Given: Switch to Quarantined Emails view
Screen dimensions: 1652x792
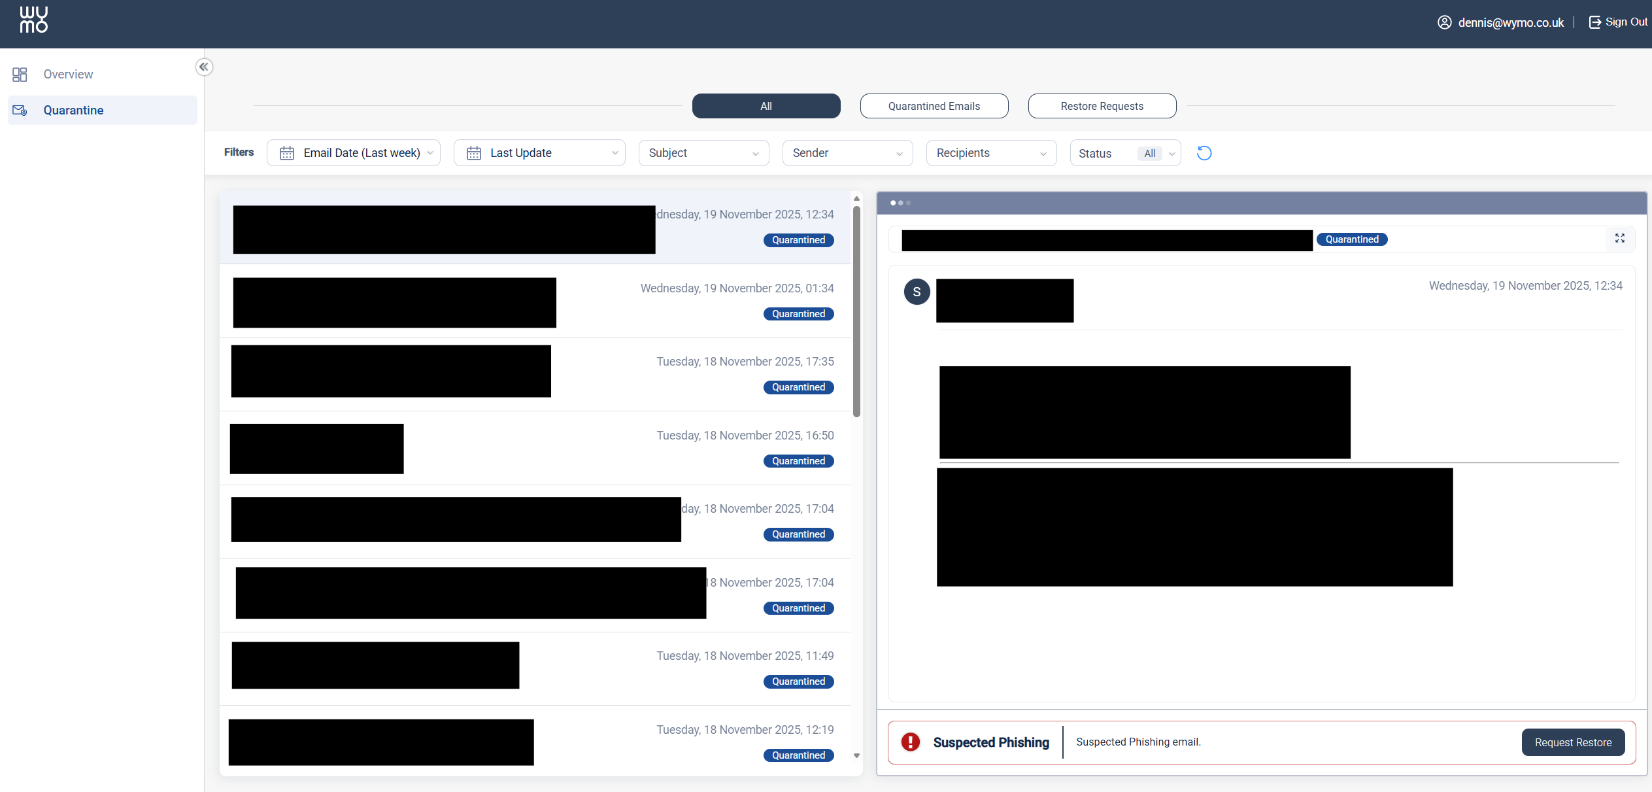Looking at the screenshot, I should pyautogui.click(x=934, y=106).
